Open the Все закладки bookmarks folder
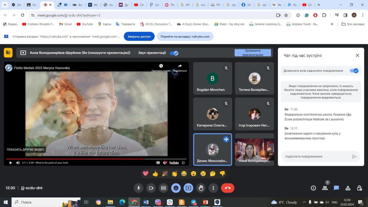This screenshot has width=368, height=207. pos(353,24)
